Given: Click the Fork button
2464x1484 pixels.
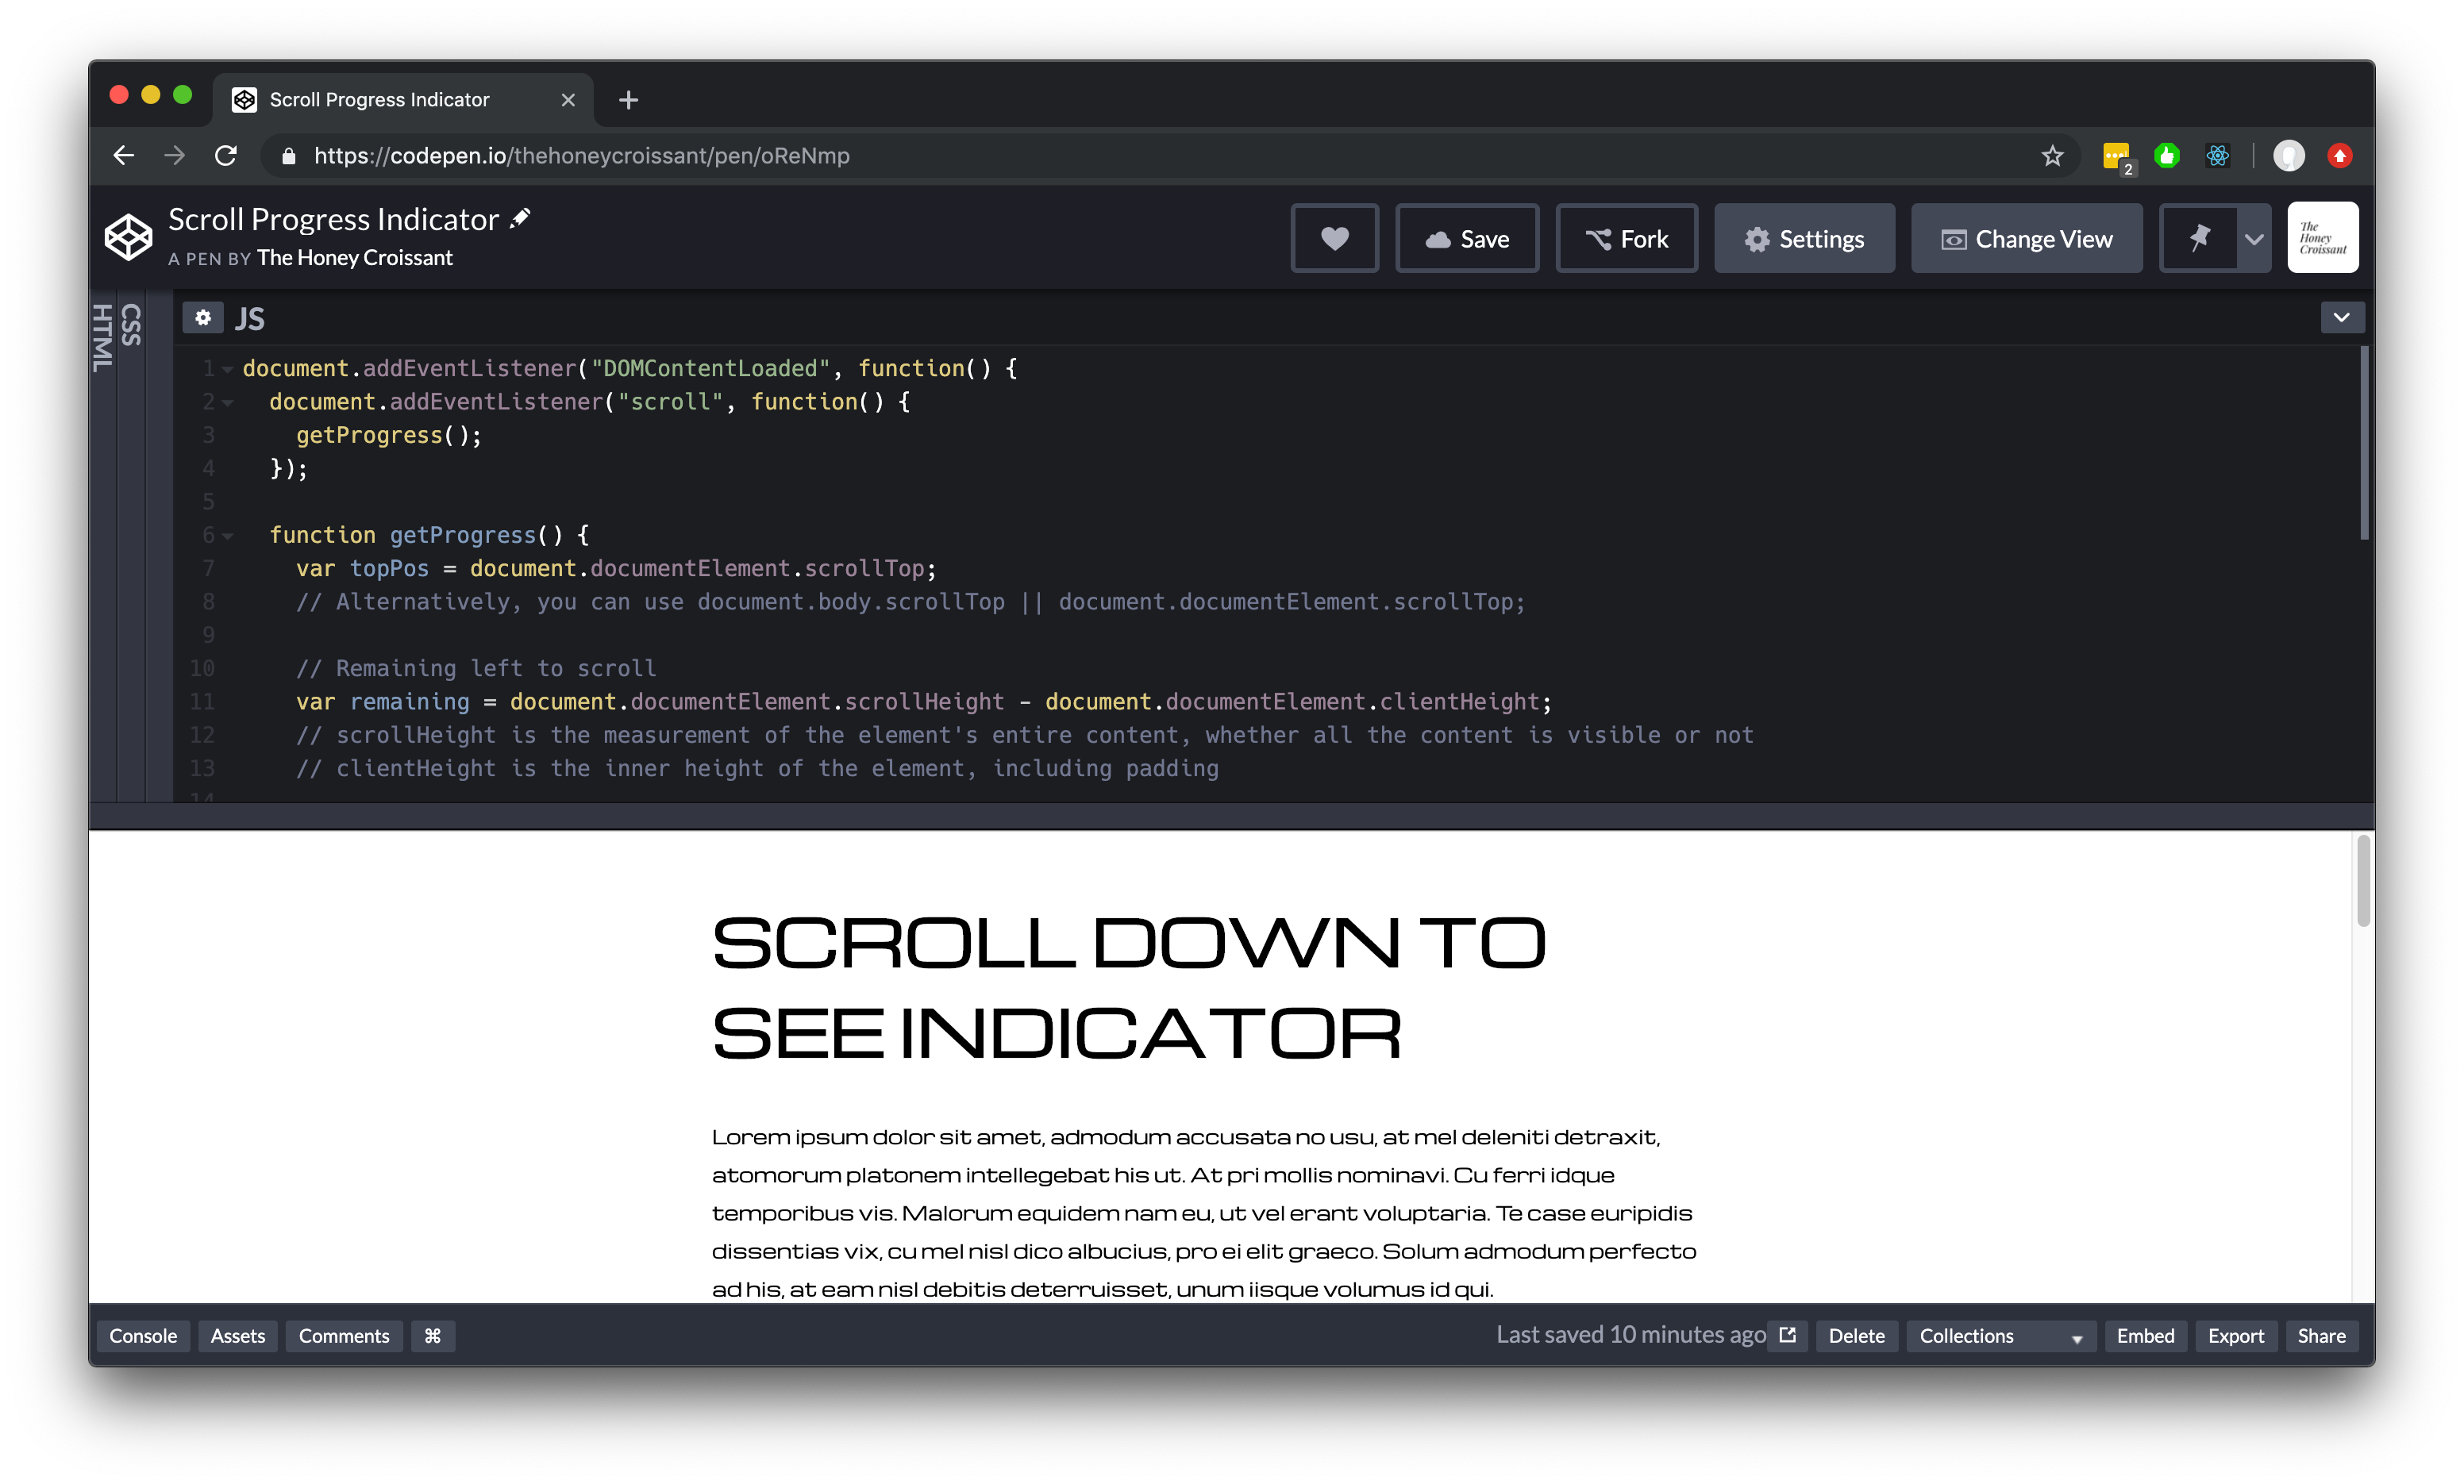Looking at the screenshot, I should (1627, 239).
